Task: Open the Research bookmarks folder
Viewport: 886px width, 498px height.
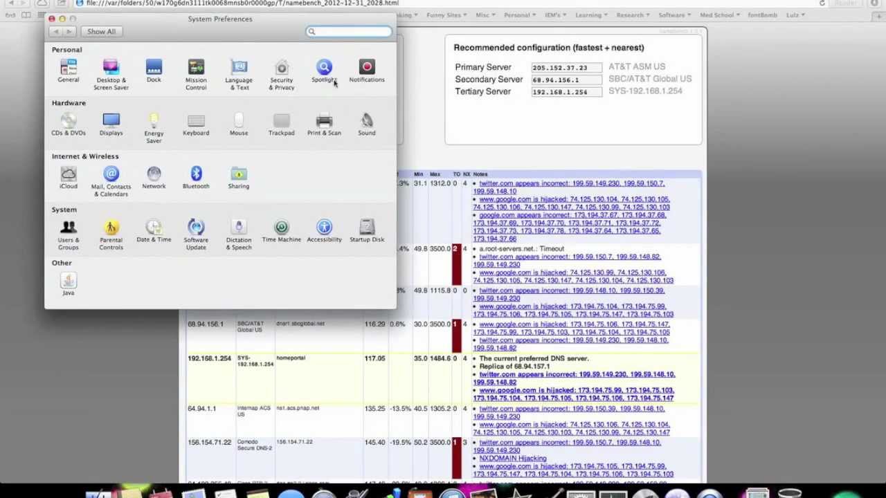Action: pos(633,15)
